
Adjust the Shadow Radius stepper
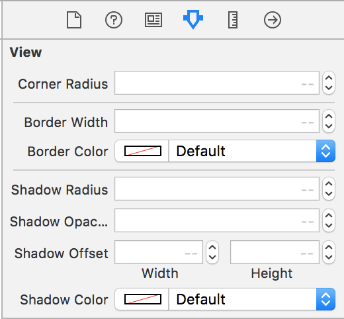pos(329,189)
